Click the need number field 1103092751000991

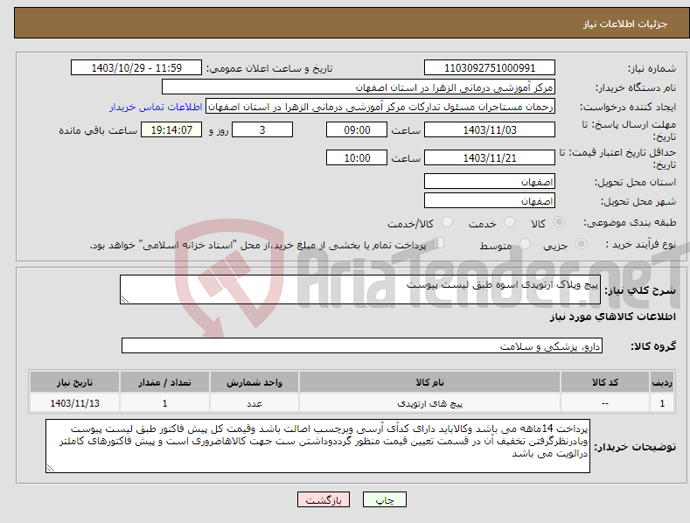point(490,68)
